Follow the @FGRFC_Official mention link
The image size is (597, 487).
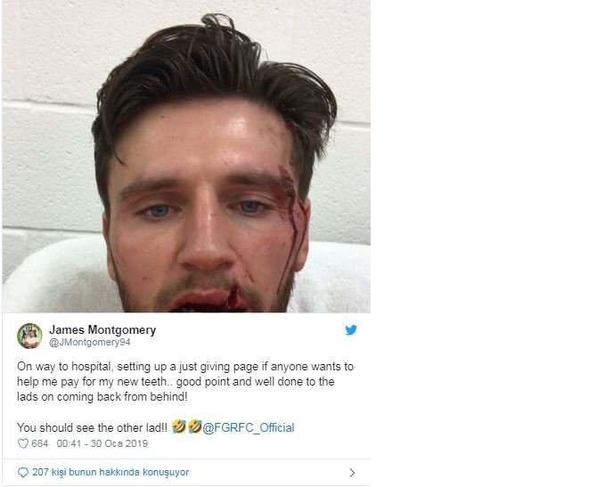click(249, 427)
